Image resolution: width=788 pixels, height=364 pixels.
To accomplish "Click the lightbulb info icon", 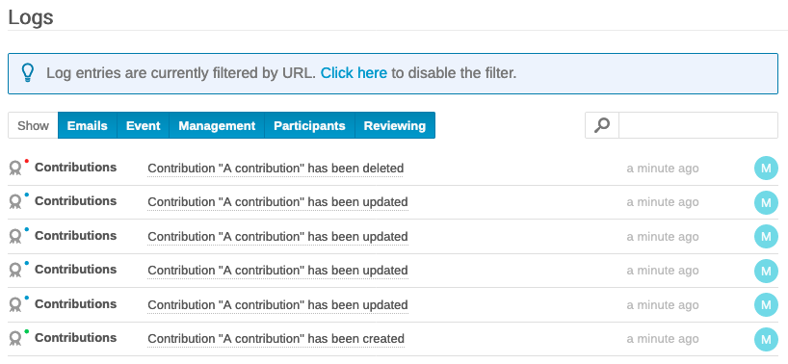I will pos(28,73).
